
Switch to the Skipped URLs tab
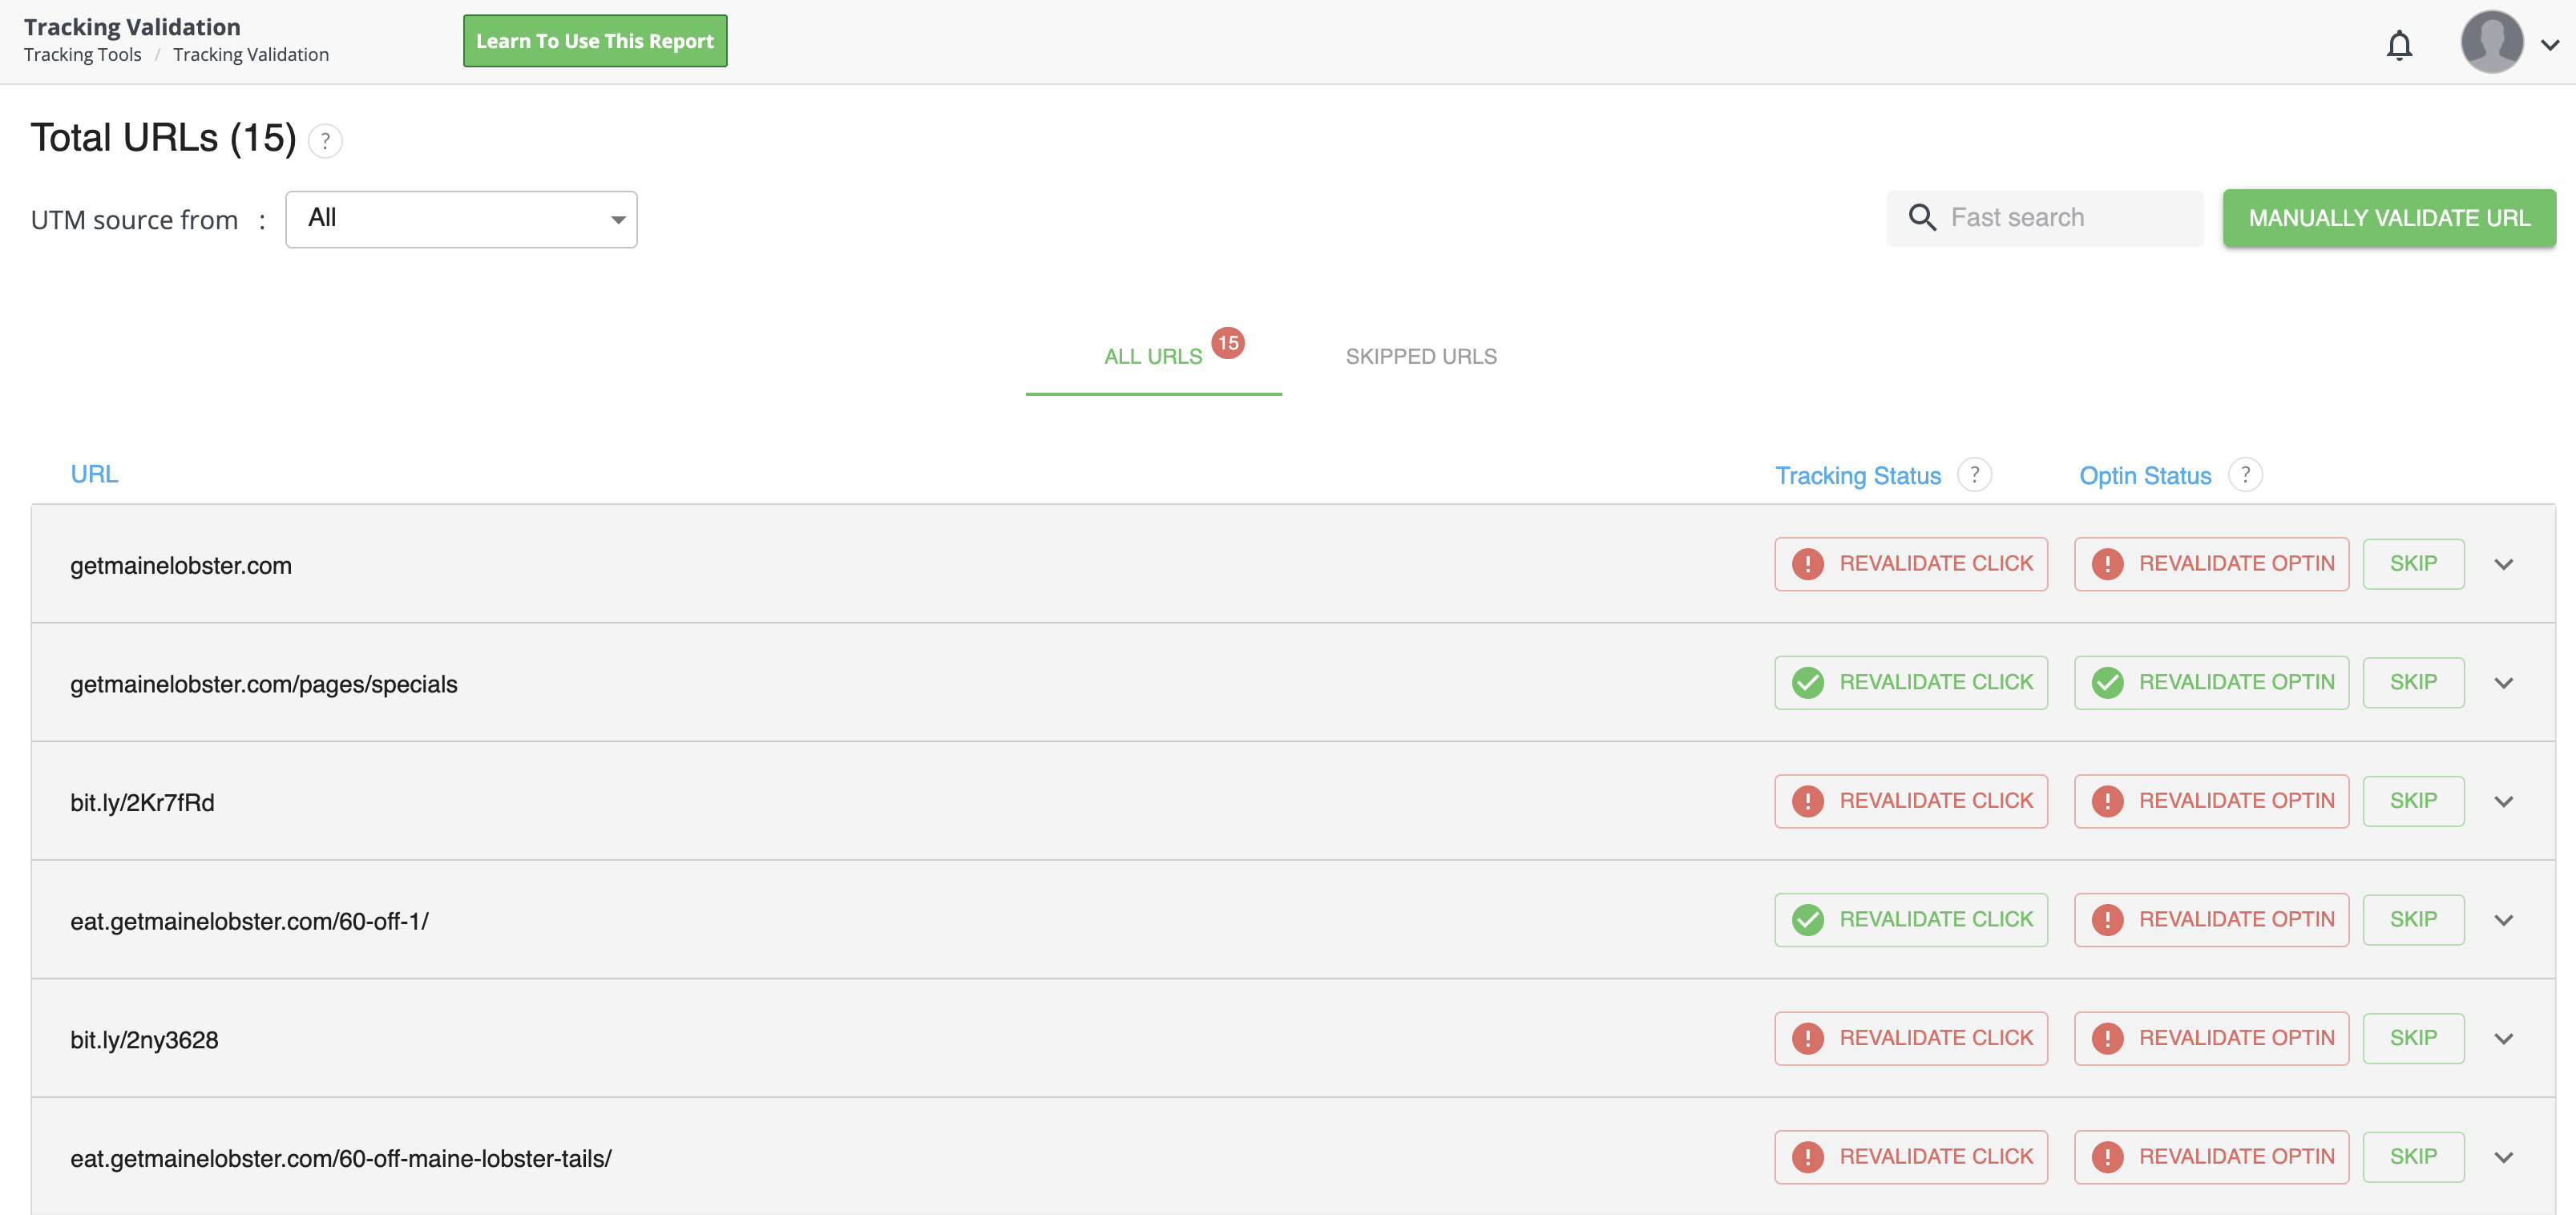[x=1421, y=357]
